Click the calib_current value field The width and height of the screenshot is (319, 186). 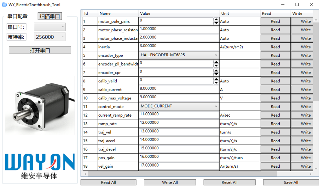[x=179, y=89]
